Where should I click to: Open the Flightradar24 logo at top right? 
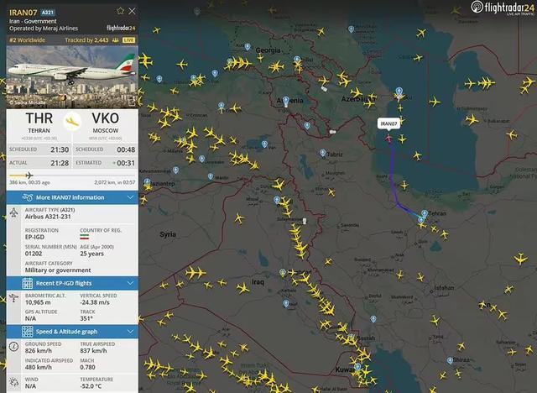tap(503, 8)
